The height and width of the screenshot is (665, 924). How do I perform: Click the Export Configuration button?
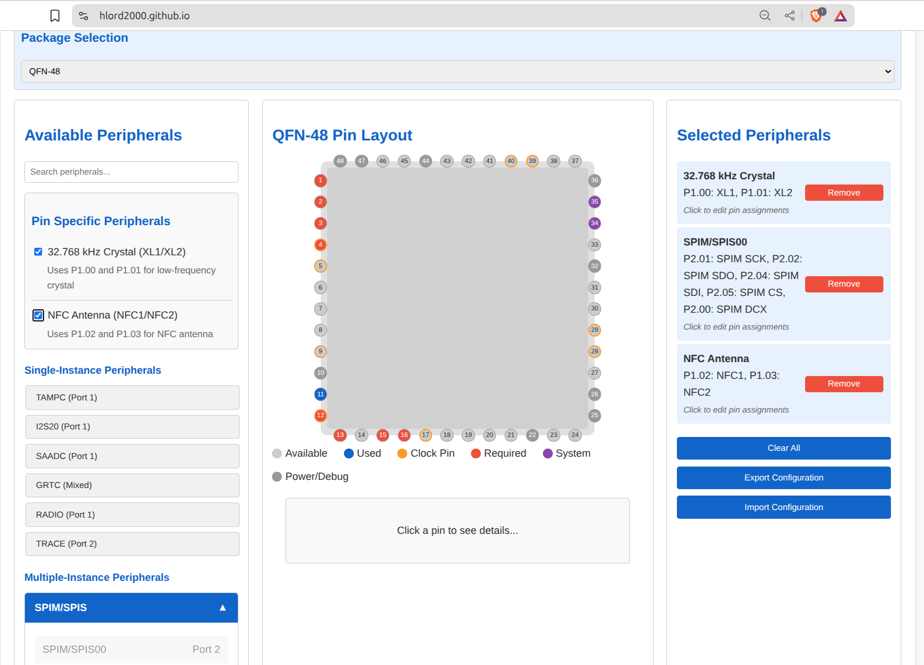[x=783, y=478]
